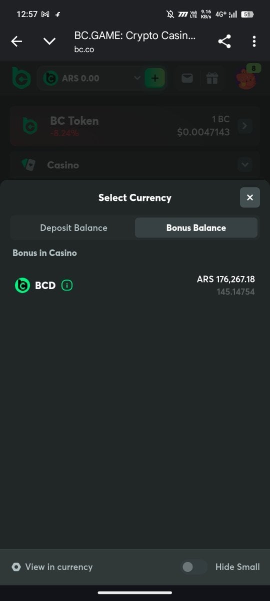Screen dimensions: 270x601
Task: Open BC Token details arrow
Action: coord(244,126)
